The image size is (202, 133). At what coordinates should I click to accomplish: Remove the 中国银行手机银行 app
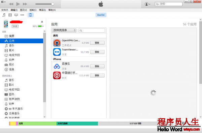click(x=97, y=76)
